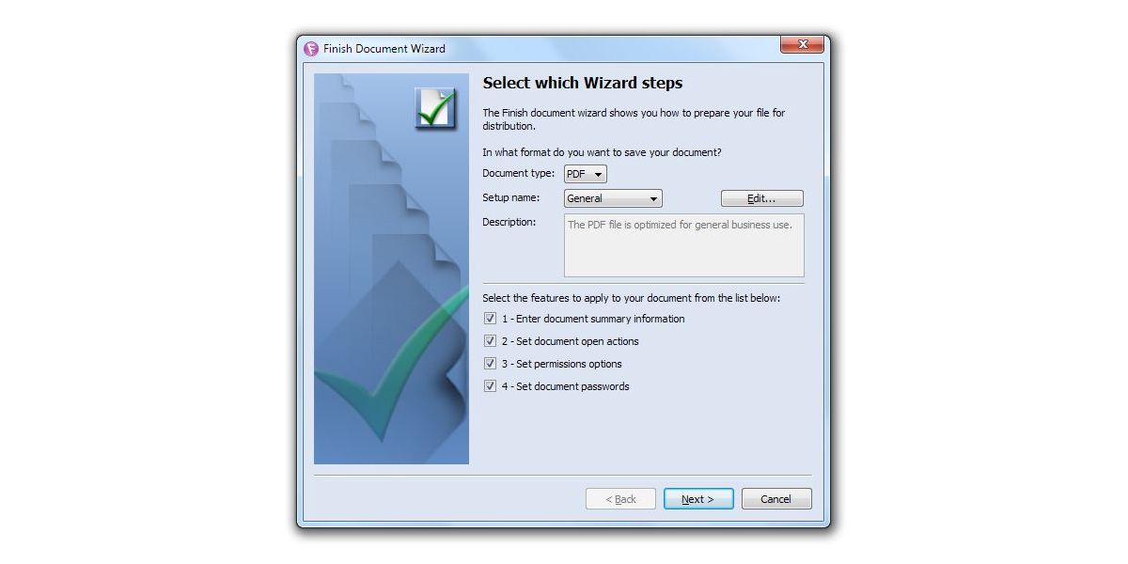Viewport: 1128px width, 564px height.
Task: Click the Setup name label
Action: [511, 197]
